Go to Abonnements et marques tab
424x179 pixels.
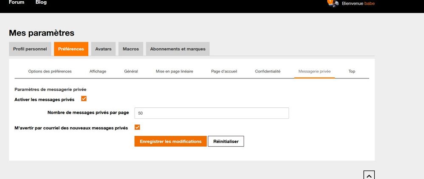tap(177, 49)
